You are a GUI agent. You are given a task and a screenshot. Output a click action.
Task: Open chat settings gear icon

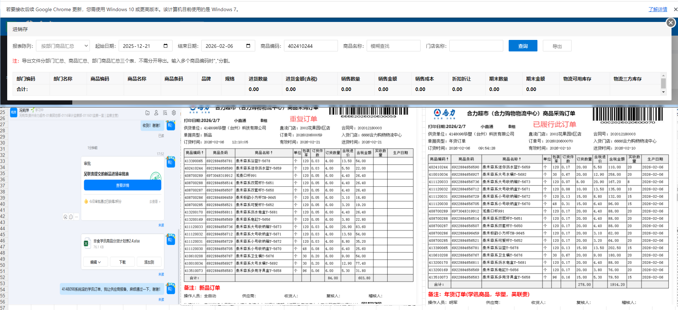pyautogui.click(x=174, y=113)
